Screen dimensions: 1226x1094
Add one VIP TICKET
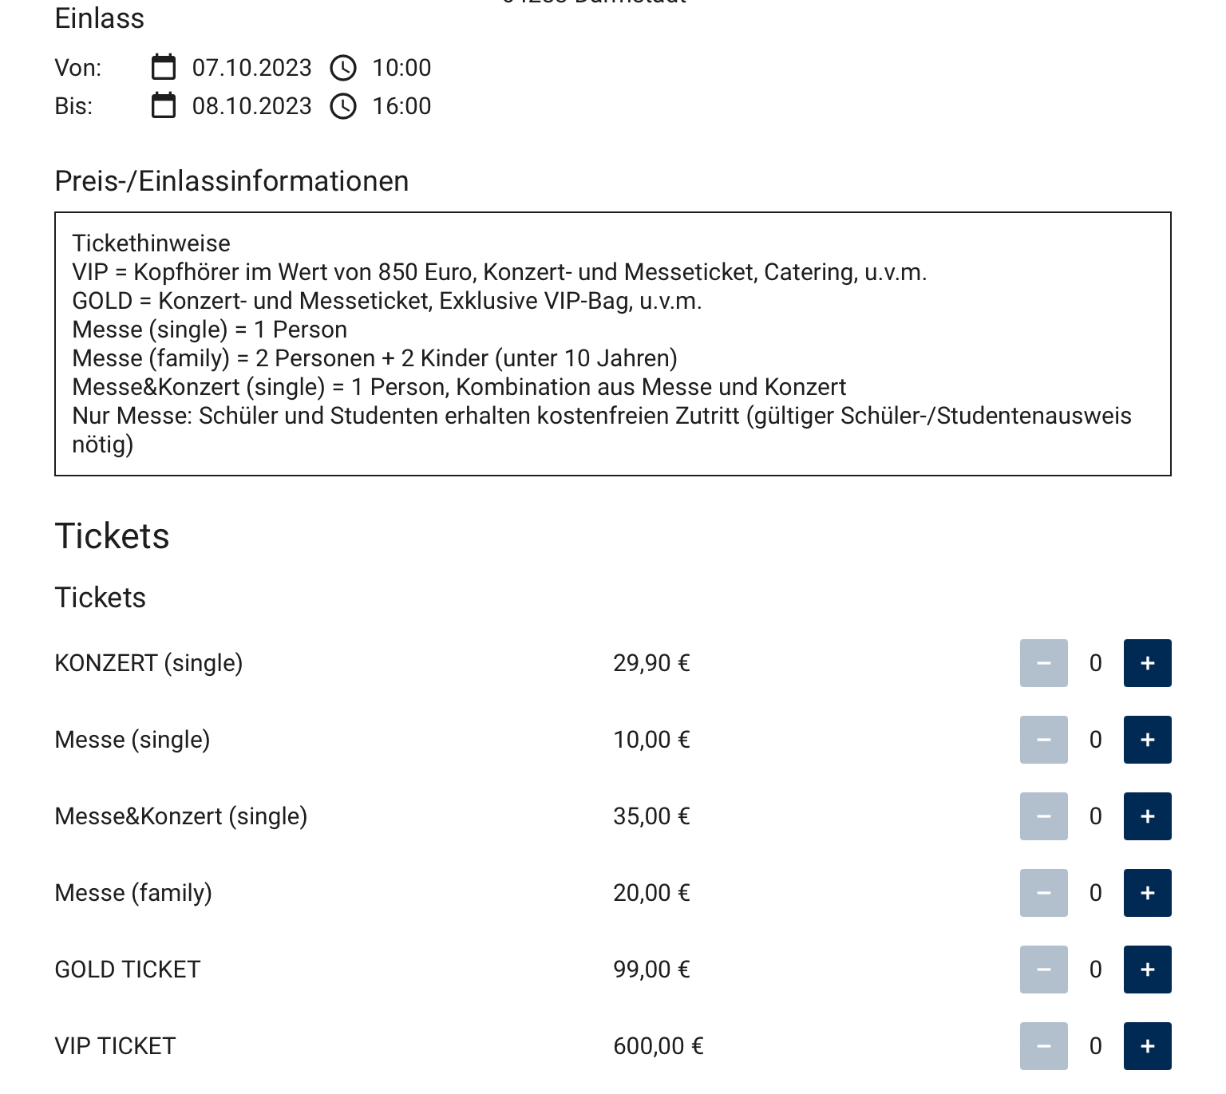1147,1046
